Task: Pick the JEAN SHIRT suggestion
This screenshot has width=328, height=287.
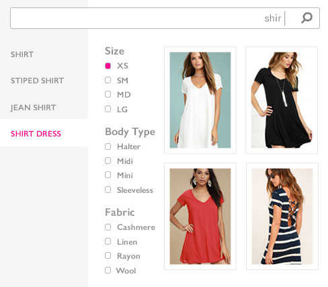Action: 33,108
